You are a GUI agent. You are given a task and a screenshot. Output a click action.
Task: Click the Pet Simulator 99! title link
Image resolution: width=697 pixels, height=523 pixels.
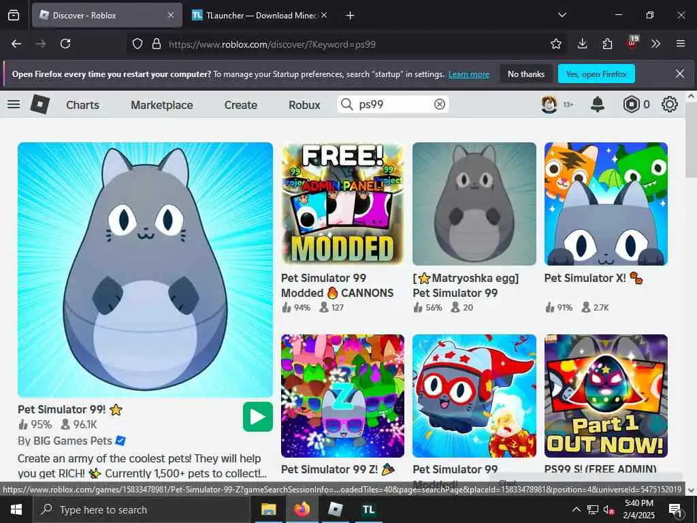pos(70,409)
